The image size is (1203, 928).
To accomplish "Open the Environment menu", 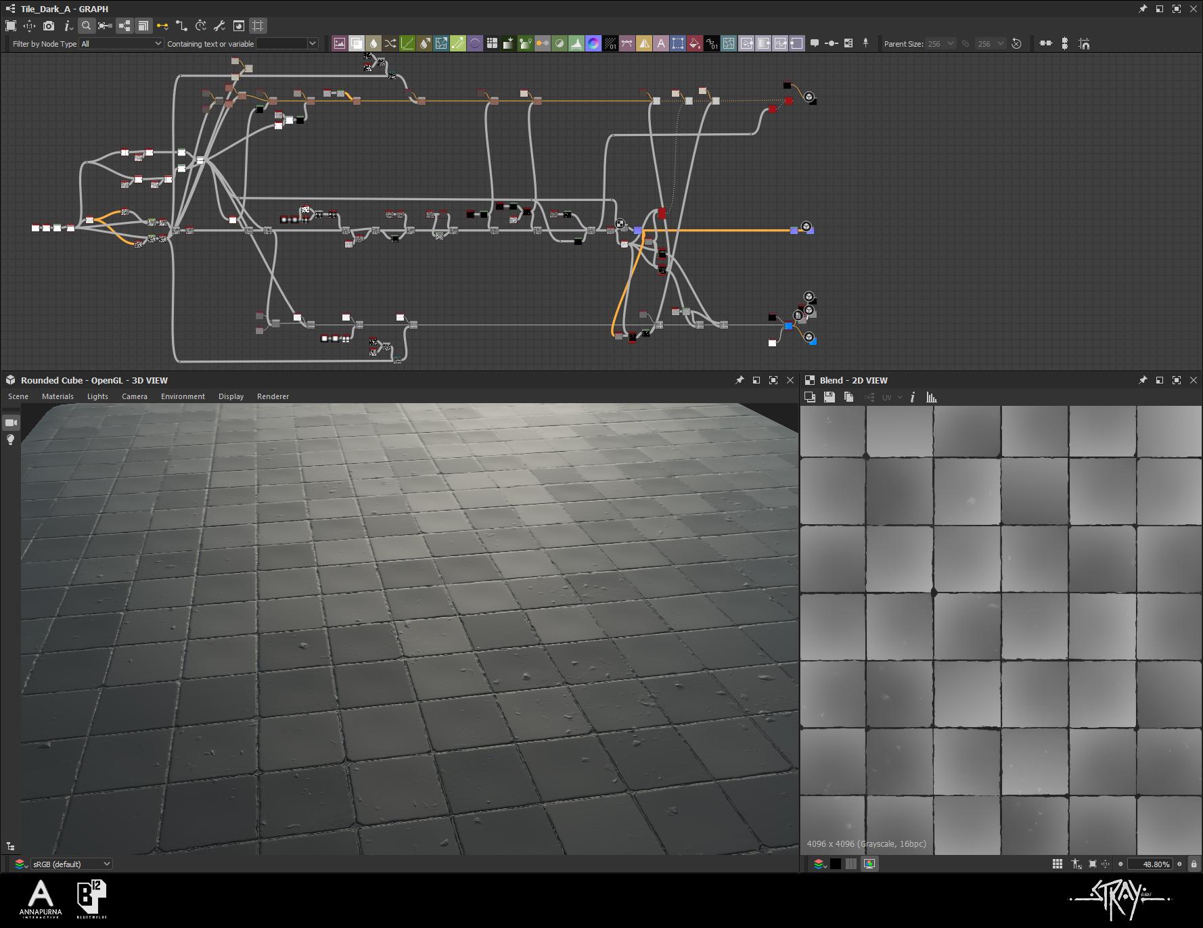I will tap(183, 396).
